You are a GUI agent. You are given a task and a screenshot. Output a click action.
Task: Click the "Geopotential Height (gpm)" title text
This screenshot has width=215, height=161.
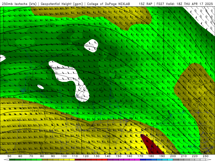[62, 4]
